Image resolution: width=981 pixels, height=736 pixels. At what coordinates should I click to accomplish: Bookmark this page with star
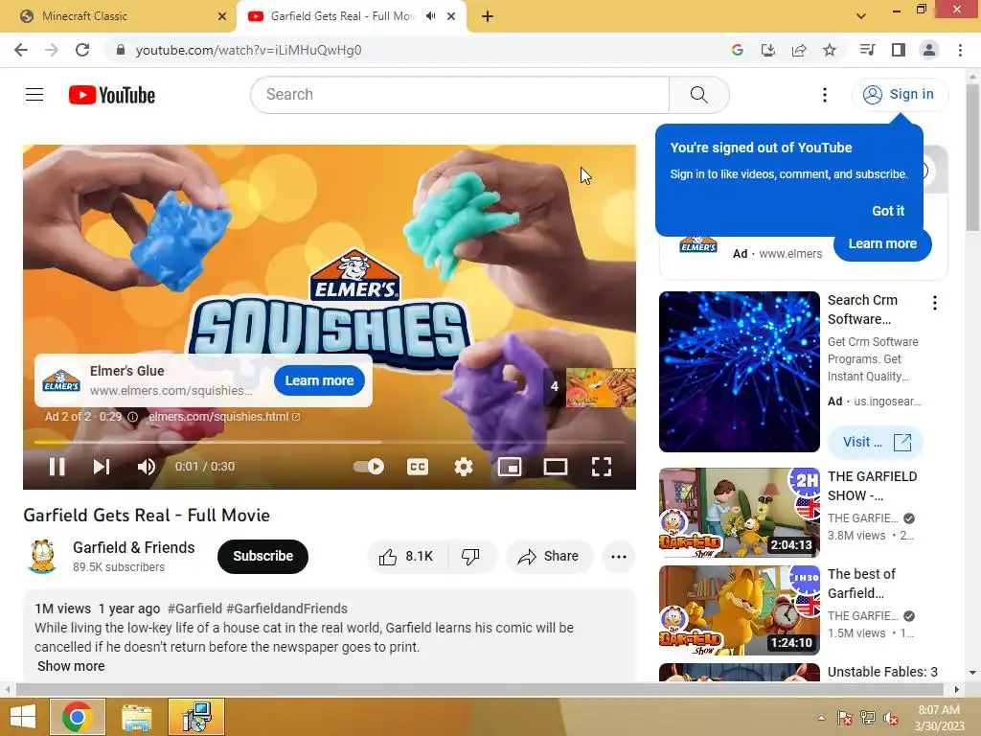(x=830, y=50)
